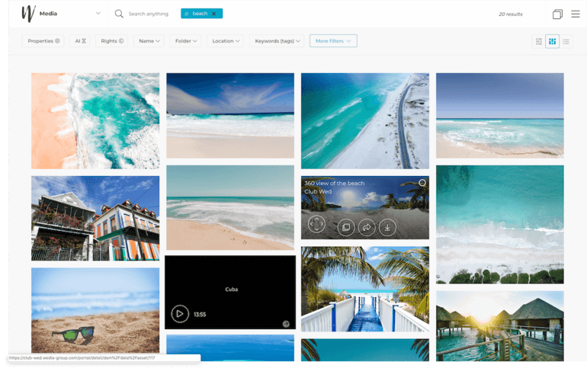Click the 20 results count
This screenshot has height=371, width=587.
[x=510, y=14]
